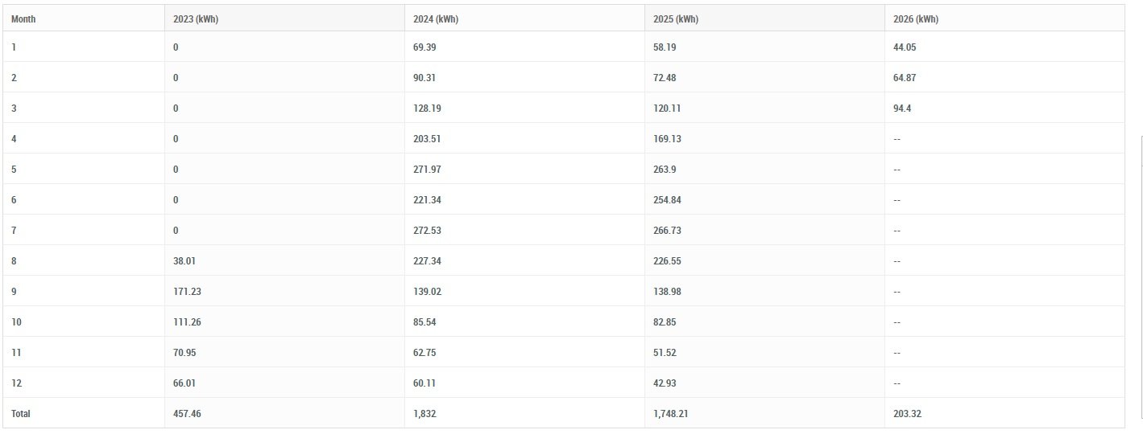Click the 44.05 value for month 1
Viewport: 1143px width, 434px height.
click(905, 47)
